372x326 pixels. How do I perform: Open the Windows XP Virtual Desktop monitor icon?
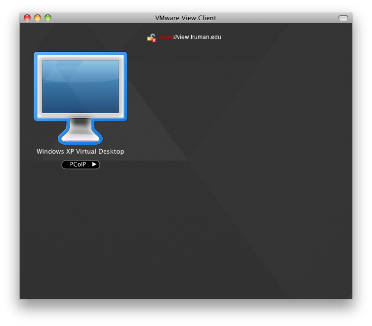[81, 98]
